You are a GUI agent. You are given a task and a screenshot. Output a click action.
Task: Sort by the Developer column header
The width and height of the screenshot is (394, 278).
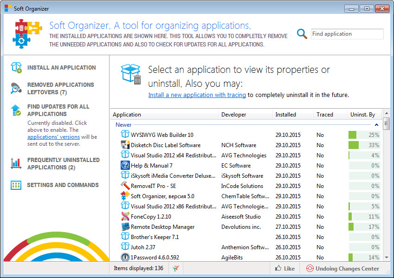[x=245, y=115]
